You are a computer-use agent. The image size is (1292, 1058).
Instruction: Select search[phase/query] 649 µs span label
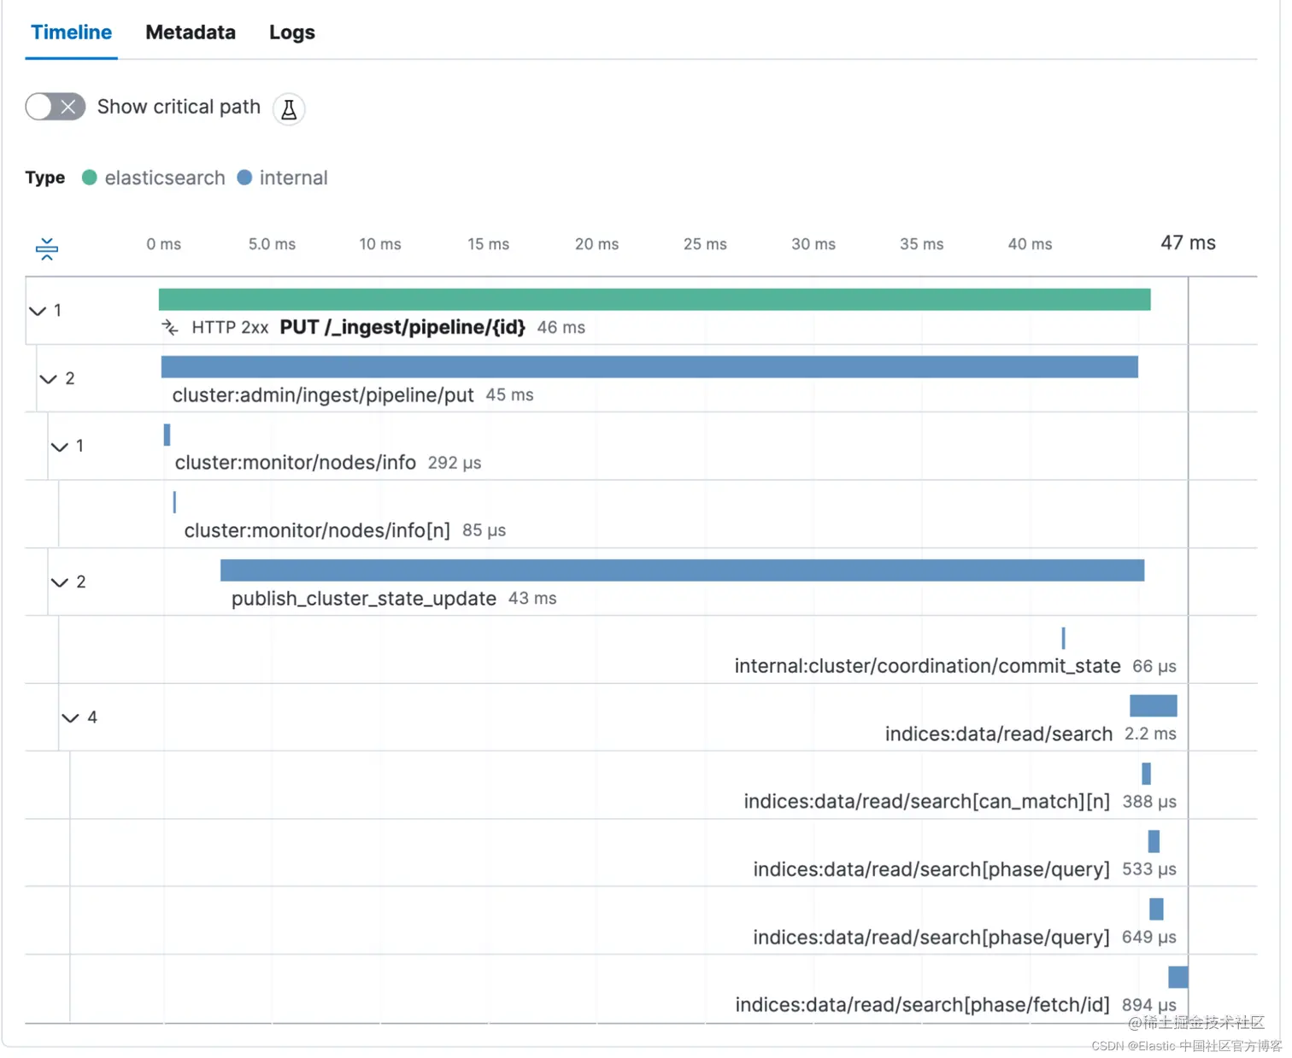(931, 937)
